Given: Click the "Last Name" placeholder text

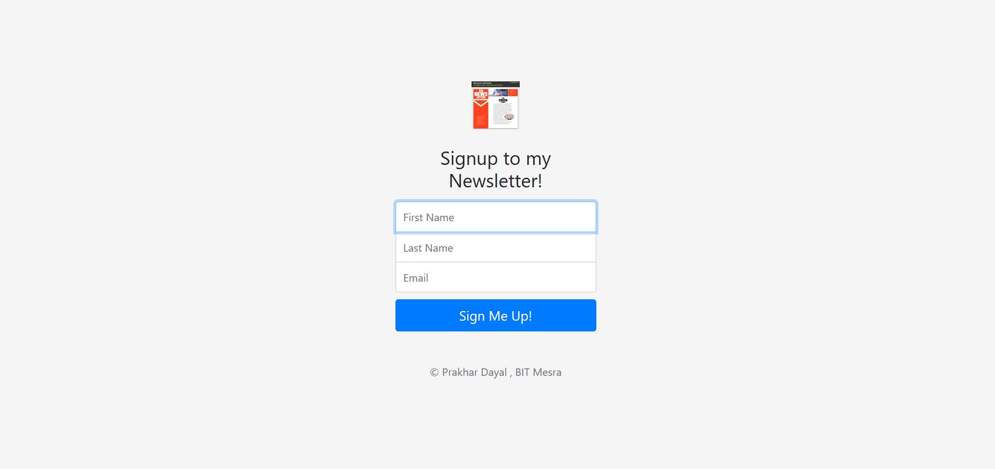Looking at the screenshot, I should [x=428, y=248].
